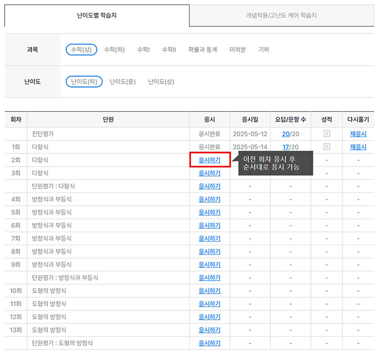Click the 진단평가 unit name

(43, 134)
